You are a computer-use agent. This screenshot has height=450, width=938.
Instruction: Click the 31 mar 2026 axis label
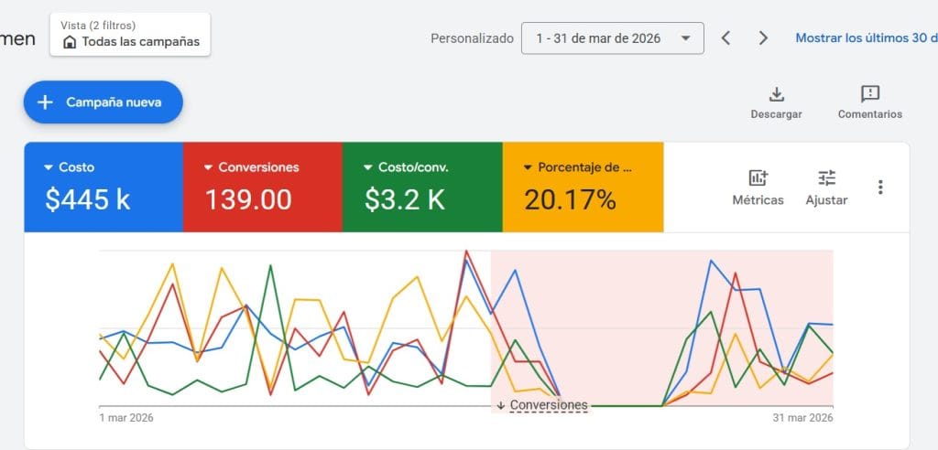click(802, 418)
